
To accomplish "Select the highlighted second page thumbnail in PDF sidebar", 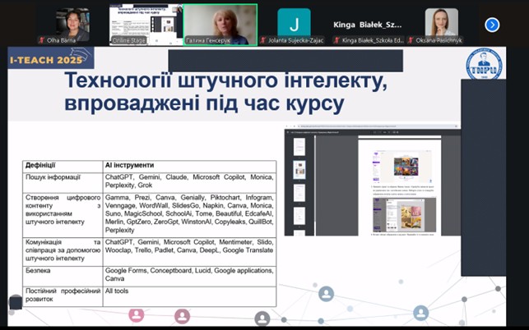I will pyautogui.click(x=299, y=170).
